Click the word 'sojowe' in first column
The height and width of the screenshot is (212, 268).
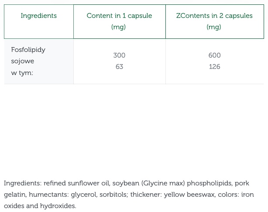coord(22,61)
